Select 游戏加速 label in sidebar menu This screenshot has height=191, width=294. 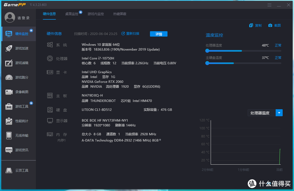(x=22, y=48)
